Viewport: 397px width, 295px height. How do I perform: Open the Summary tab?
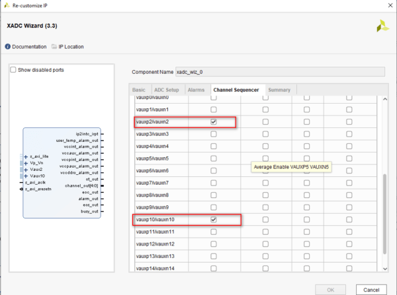coord(279,89)
